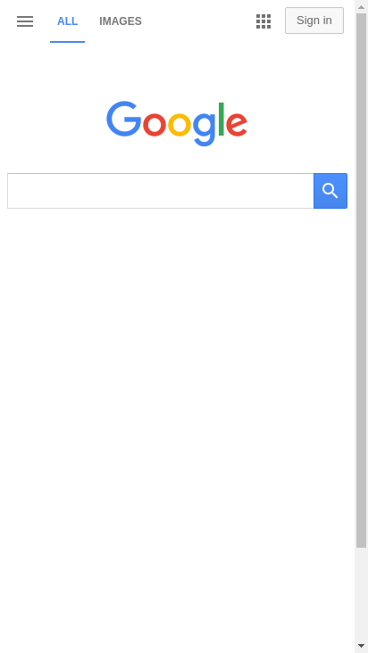Click the scrollbar track below the thumb
This screenshot has width=368, height=653.
[x=362, y=593]
